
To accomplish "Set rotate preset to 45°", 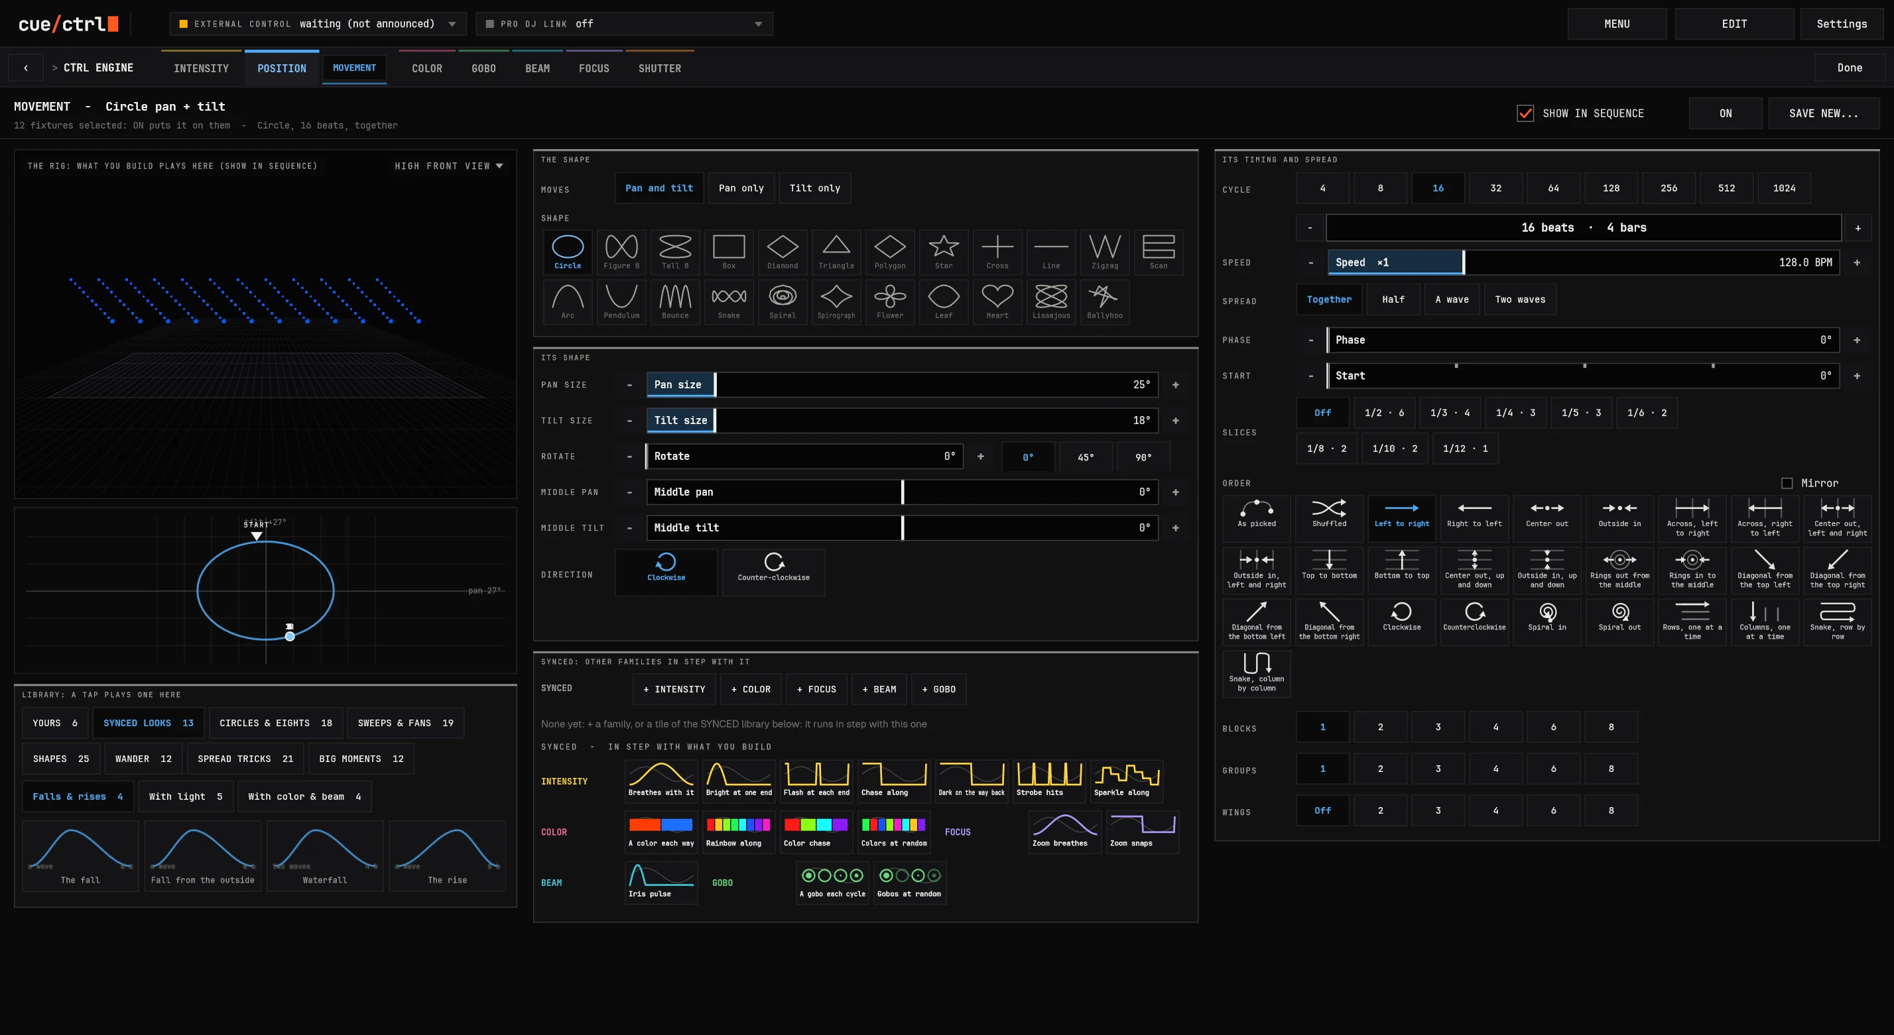I will 1085,457.
